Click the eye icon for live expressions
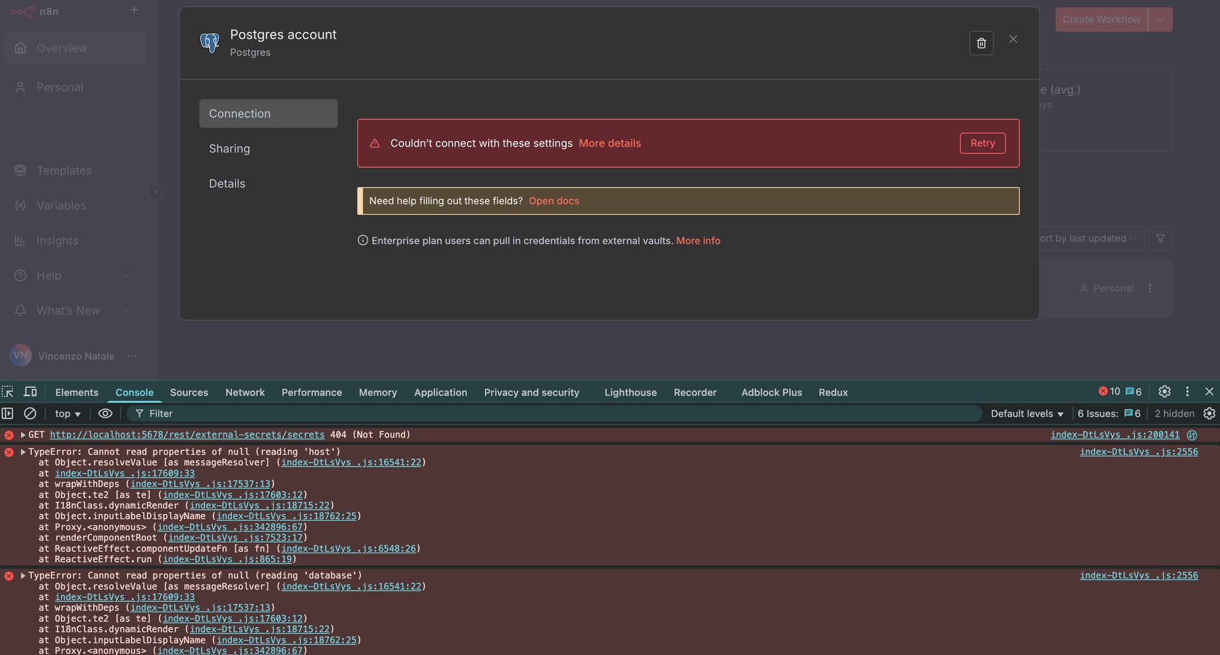The width and height of the screenshot is (1220, 655). [105, 414]
